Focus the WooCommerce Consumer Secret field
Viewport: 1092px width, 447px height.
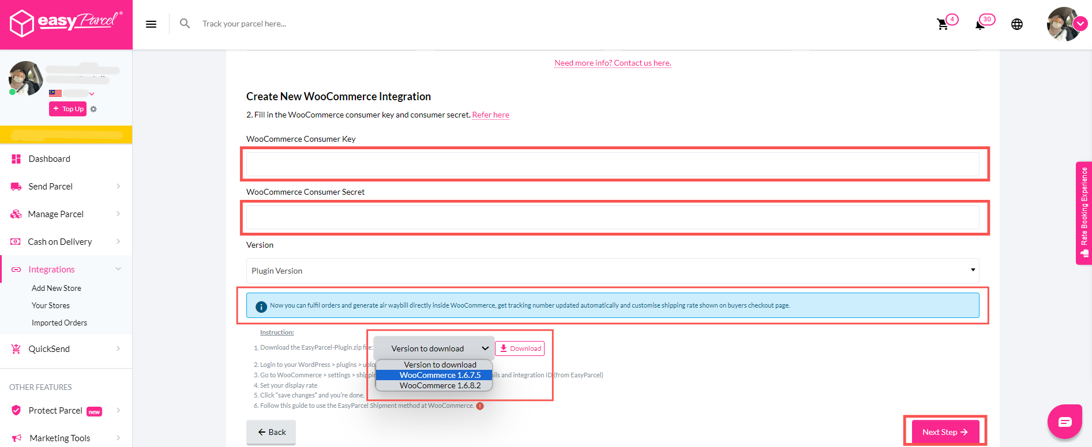(612, 217)
